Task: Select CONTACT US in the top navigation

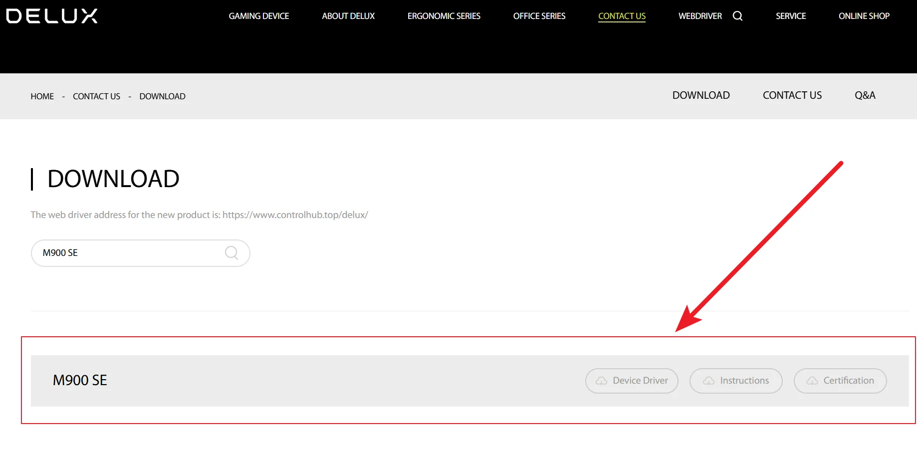Action: click(x=622, y=16)
